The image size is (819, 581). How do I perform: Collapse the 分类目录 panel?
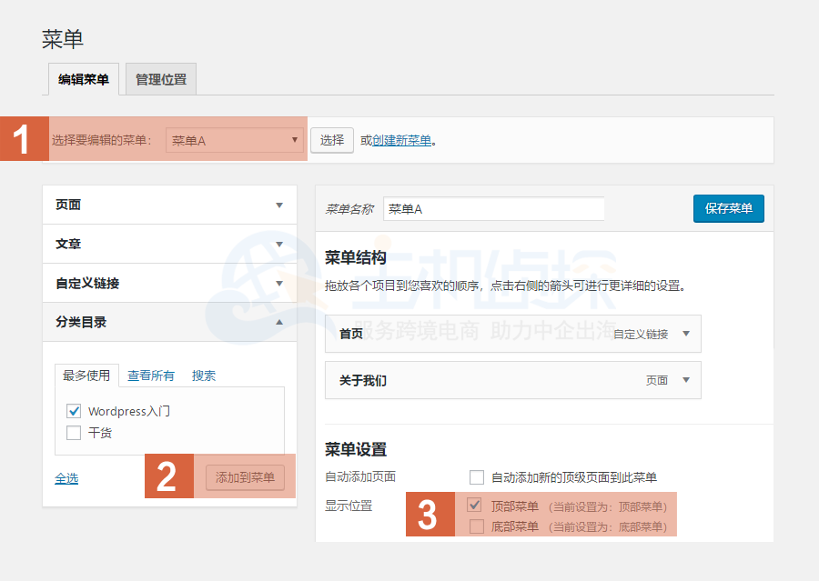click(279, 323)
